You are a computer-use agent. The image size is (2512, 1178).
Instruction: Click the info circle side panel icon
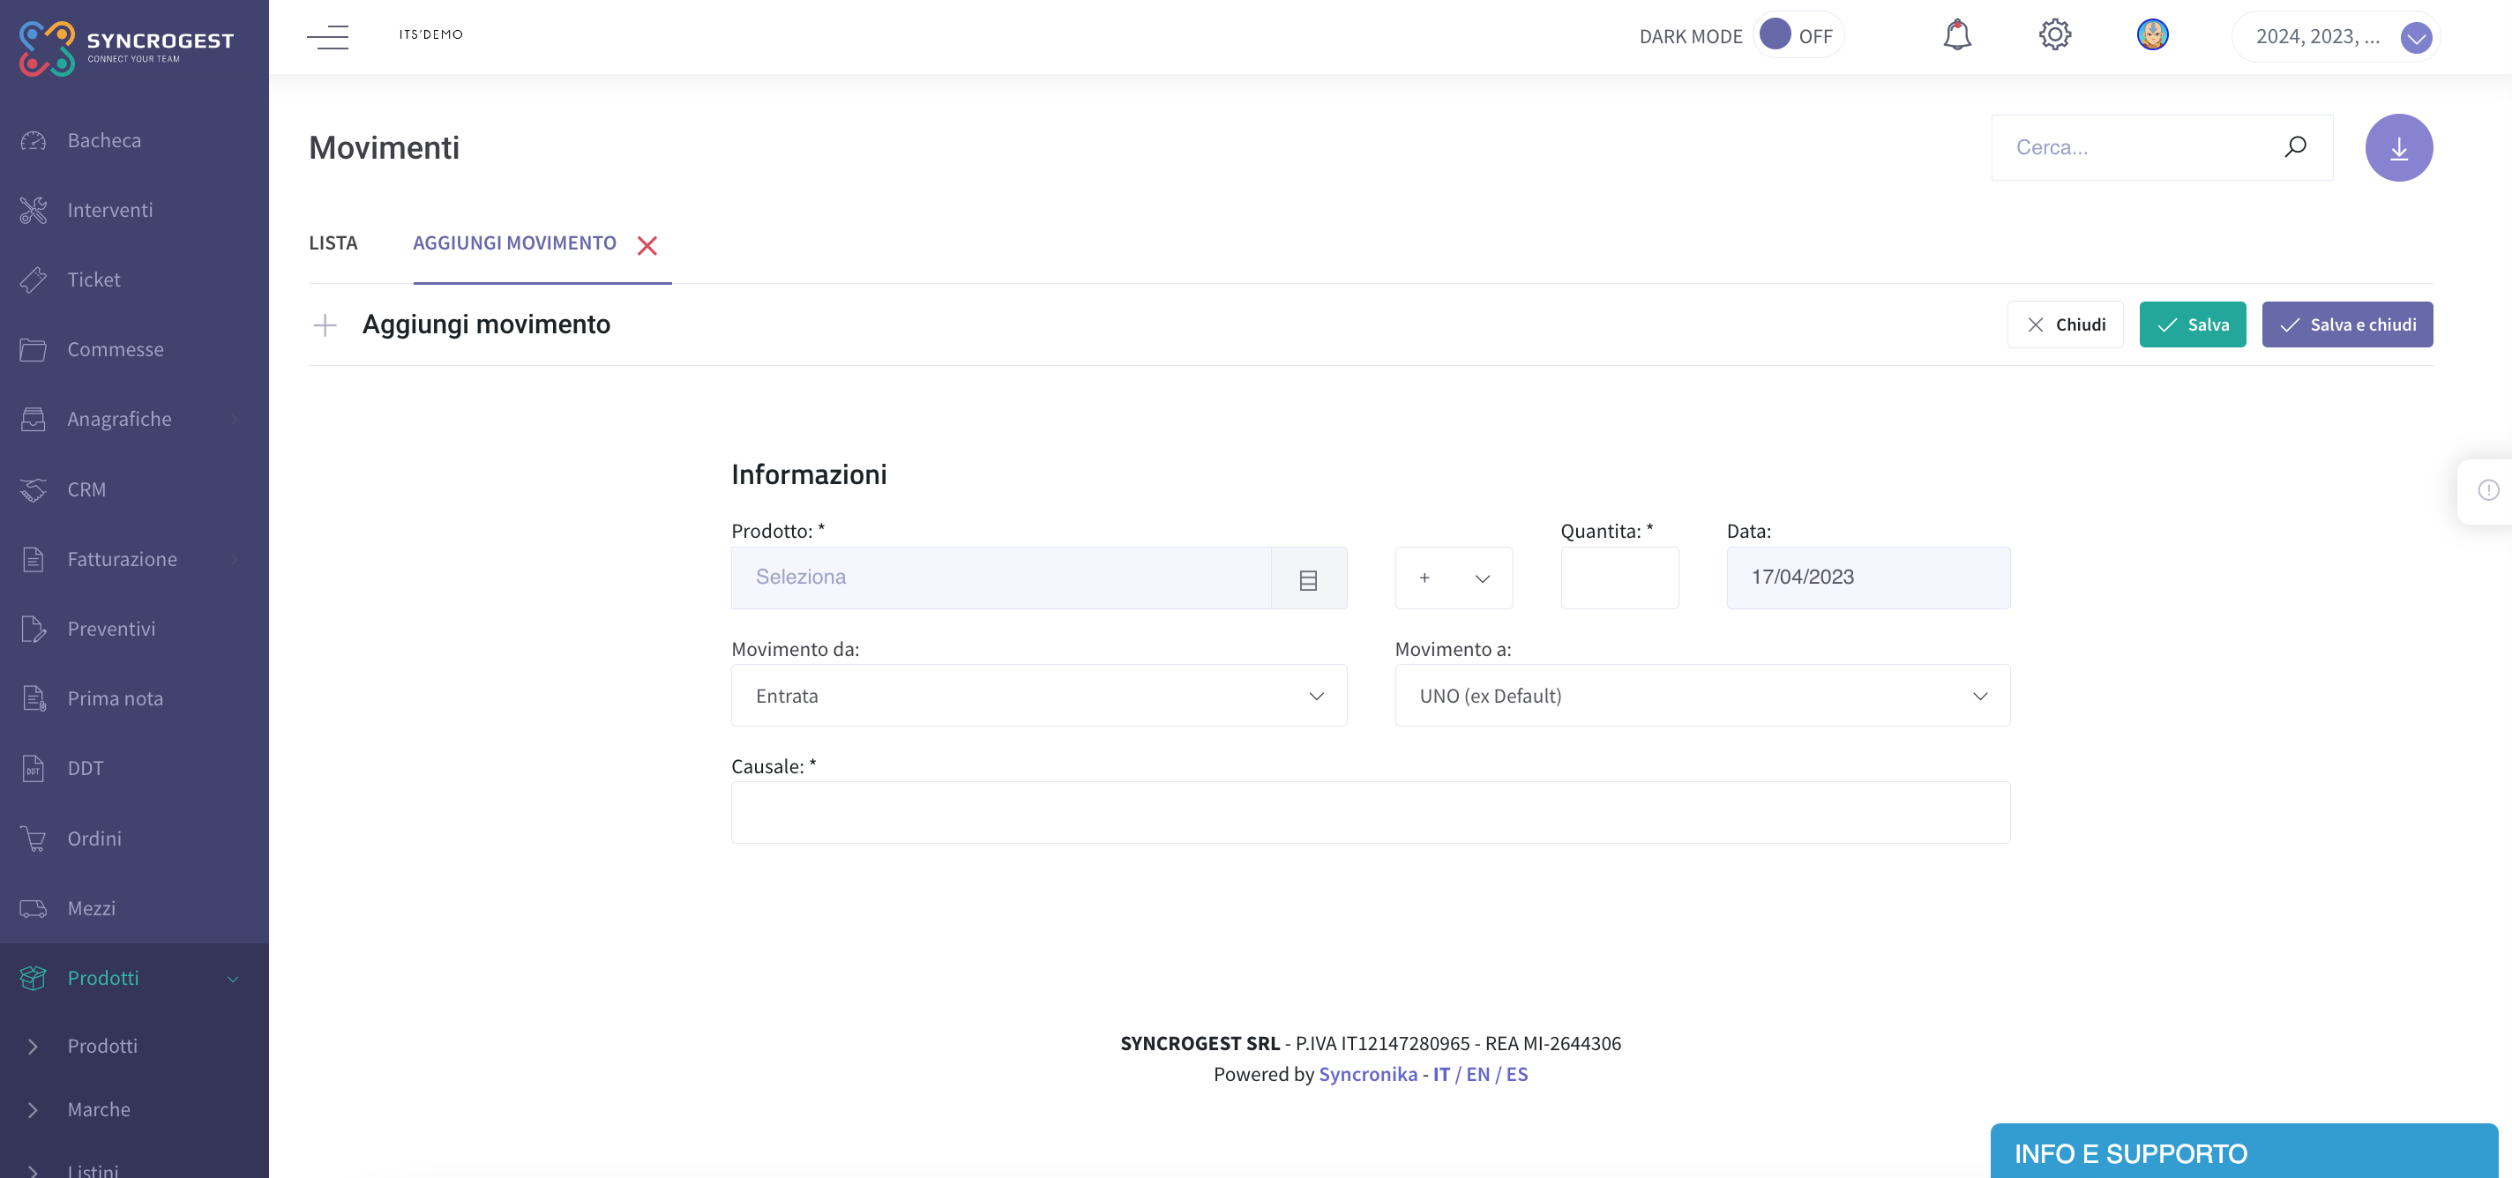(2487, 490)
